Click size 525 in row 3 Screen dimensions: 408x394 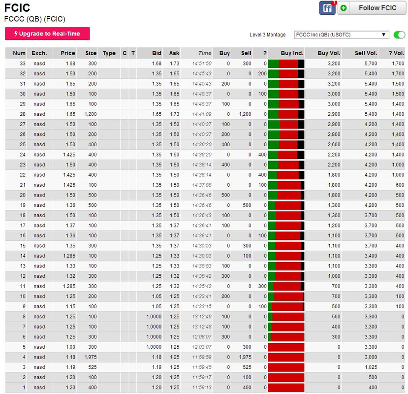(x=93, y=367)
